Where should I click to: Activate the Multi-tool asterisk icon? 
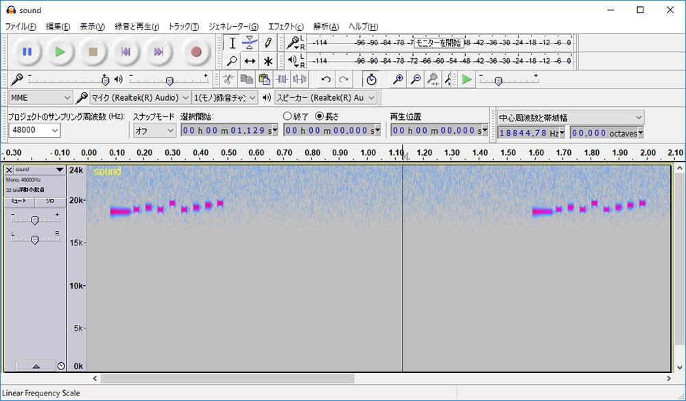pos(268,61)
